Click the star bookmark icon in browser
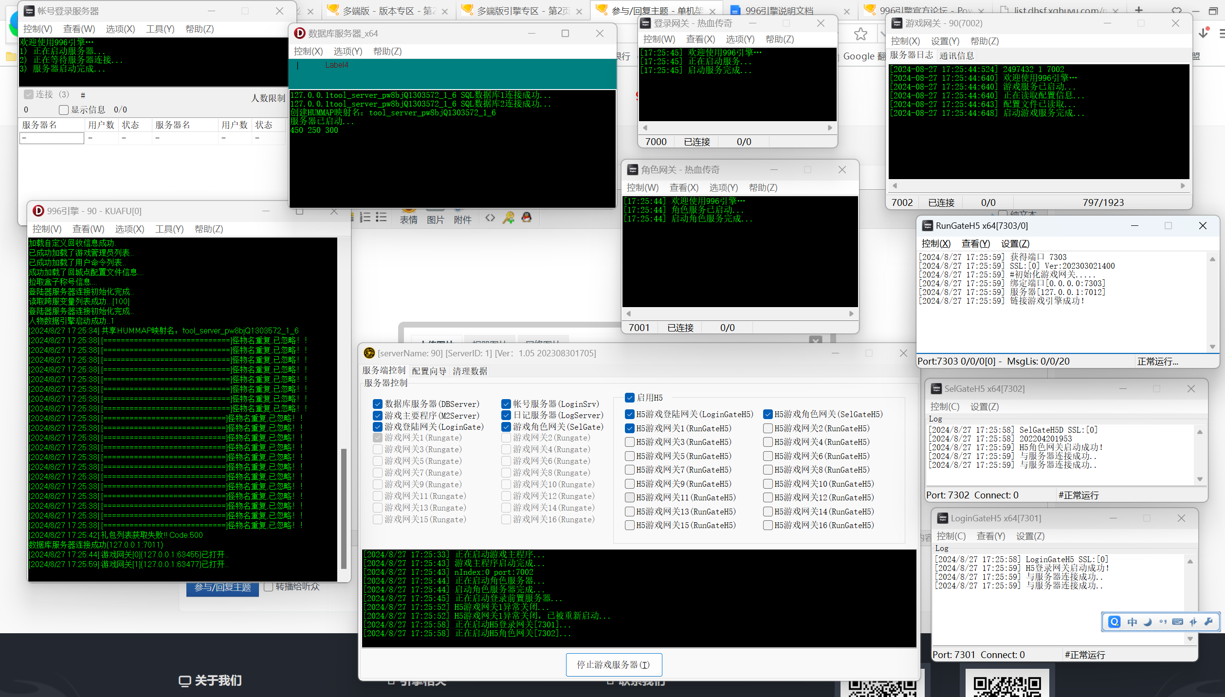The height and width of the screenshot is (697, 1225). coord(860,34)
